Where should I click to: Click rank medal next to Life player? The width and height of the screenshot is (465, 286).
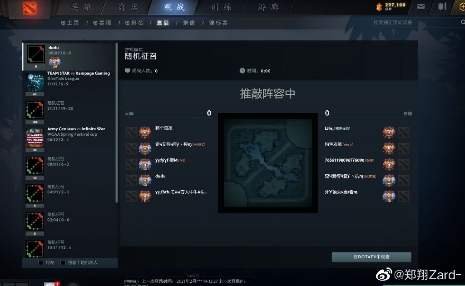[389, 132]
